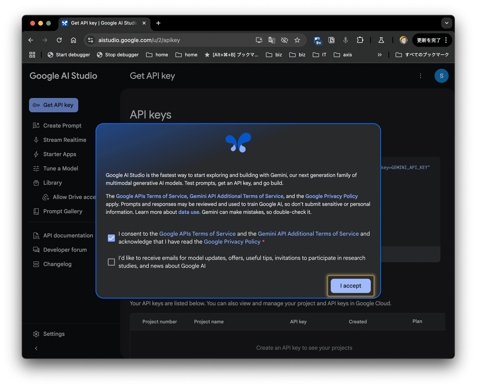Click the I accept button

(x=351, y=286)
